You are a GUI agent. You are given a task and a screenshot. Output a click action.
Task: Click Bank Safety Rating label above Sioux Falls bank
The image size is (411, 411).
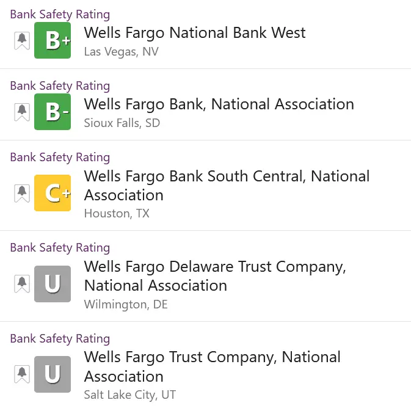tap(60, 86)
